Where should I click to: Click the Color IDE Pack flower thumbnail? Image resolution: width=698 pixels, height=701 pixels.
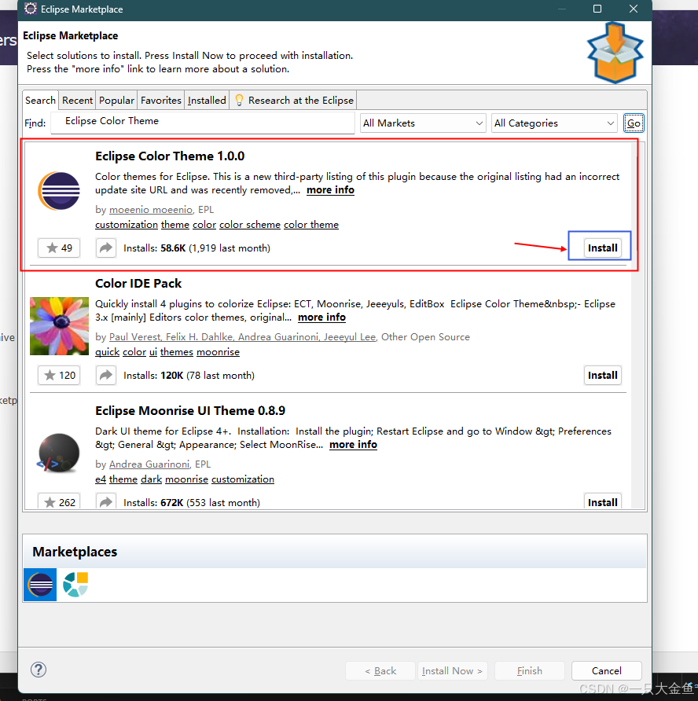59,326
